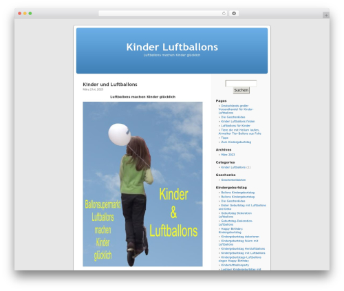Open Zum Kindergeburtstag page link
344x291 pixels.
(x=236, y=142)
